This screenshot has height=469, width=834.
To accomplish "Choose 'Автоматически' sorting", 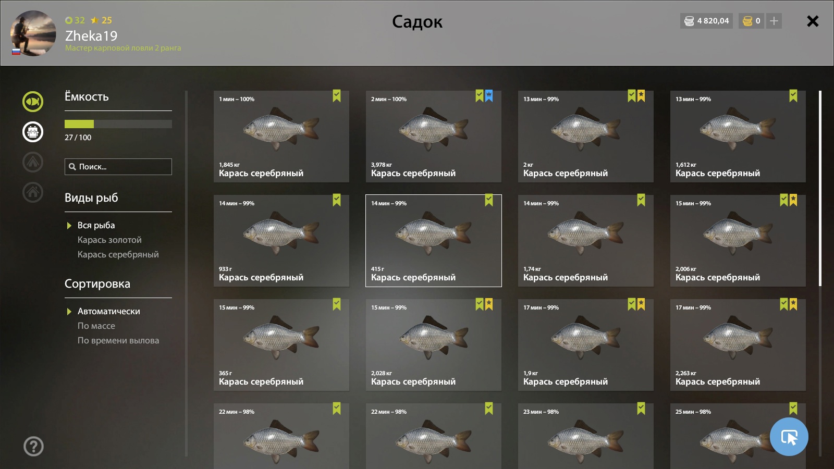I will click(x=108, y=311).
